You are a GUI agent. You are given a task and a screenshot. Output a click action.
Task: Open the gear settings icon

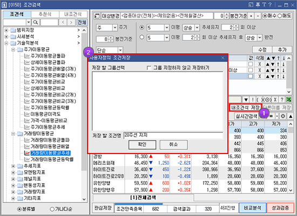tap(283, 116)
